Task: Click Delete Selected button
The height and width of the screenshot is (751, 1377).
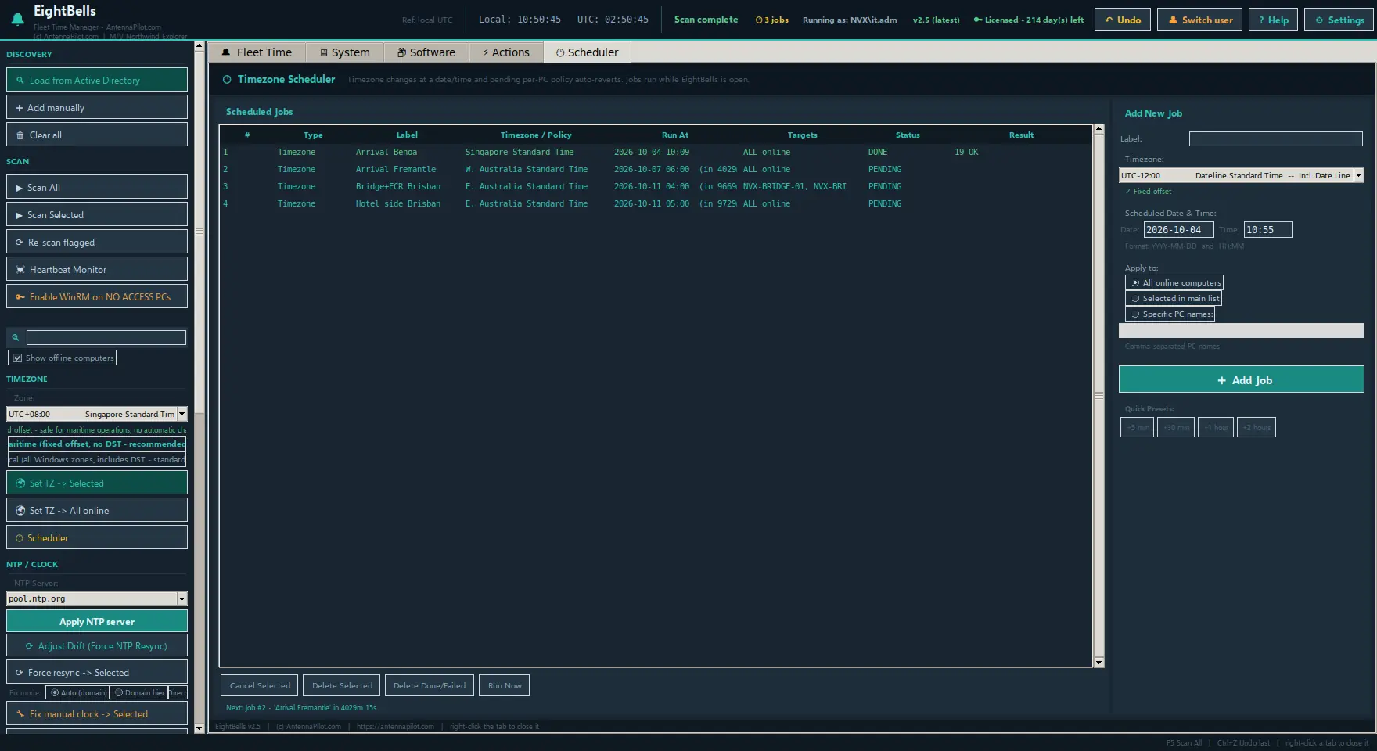Action: pyautogui.click(x=342, y=685)
